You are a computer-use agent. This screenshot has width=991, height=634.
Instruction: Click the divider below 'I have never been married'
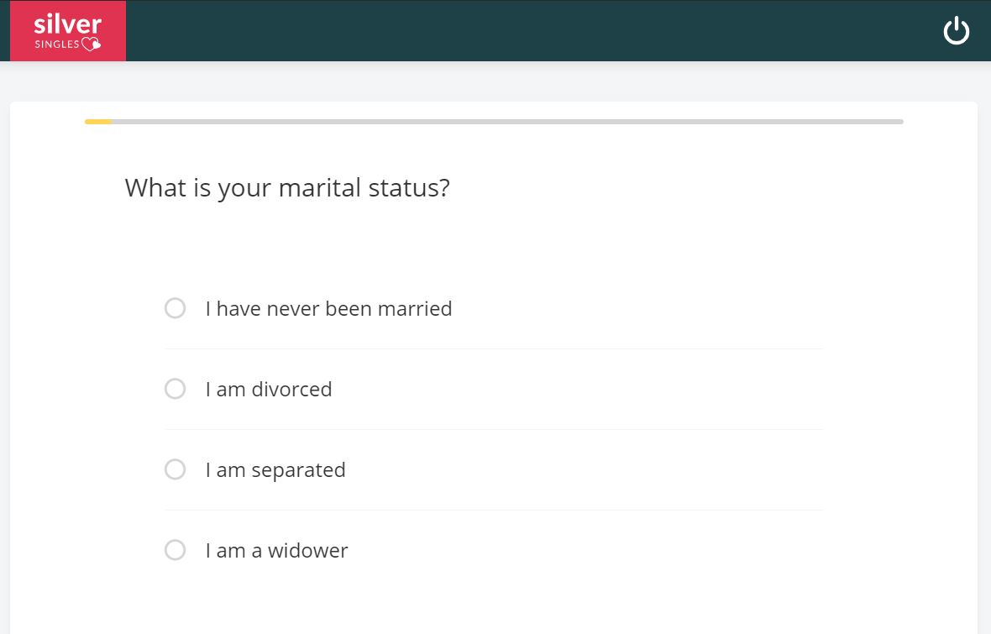click(x=494, y=349)
